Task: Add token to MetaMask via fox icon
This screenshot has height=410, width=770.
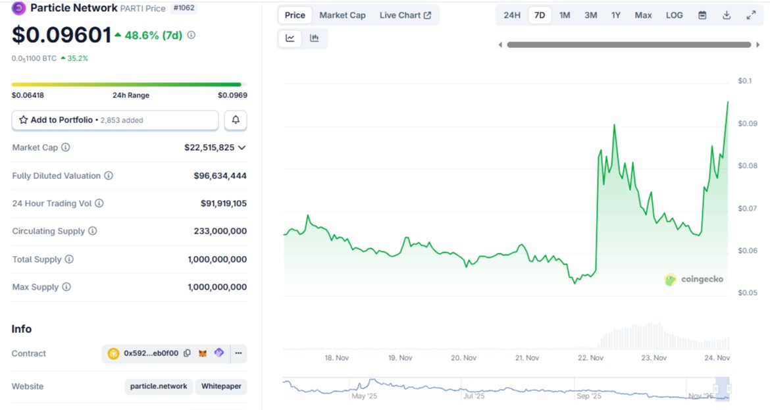Action: click(203, 353)
